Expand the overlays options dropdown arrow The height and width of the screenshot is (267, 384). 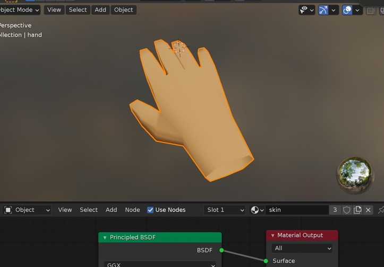click(x=357, y=10)
